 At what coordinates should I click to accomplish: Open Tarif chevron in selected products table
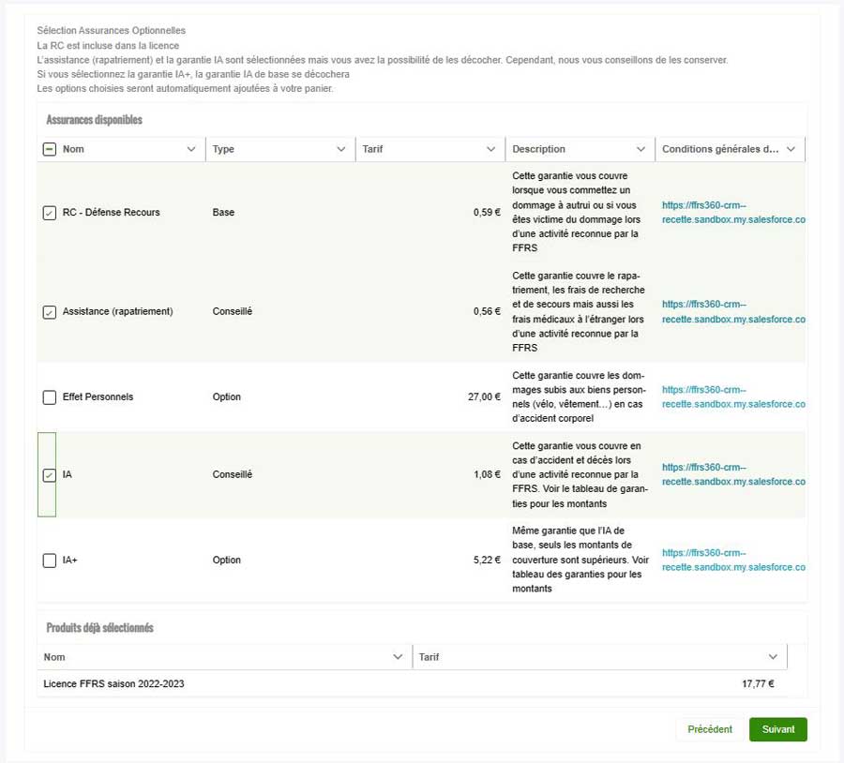pos(773,657)
